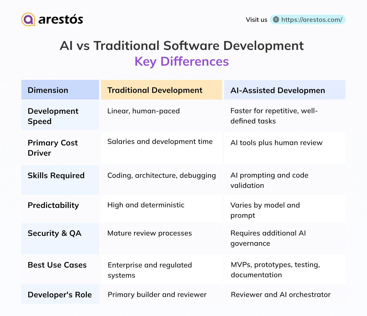Click the 'Developer's Role' row label

point(60,295)
